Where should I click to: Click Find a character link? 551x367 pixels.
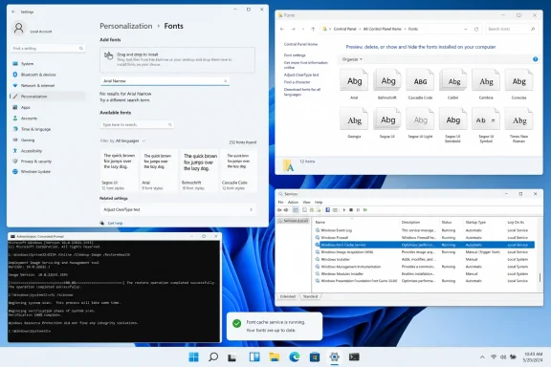[x=297, y=82]
